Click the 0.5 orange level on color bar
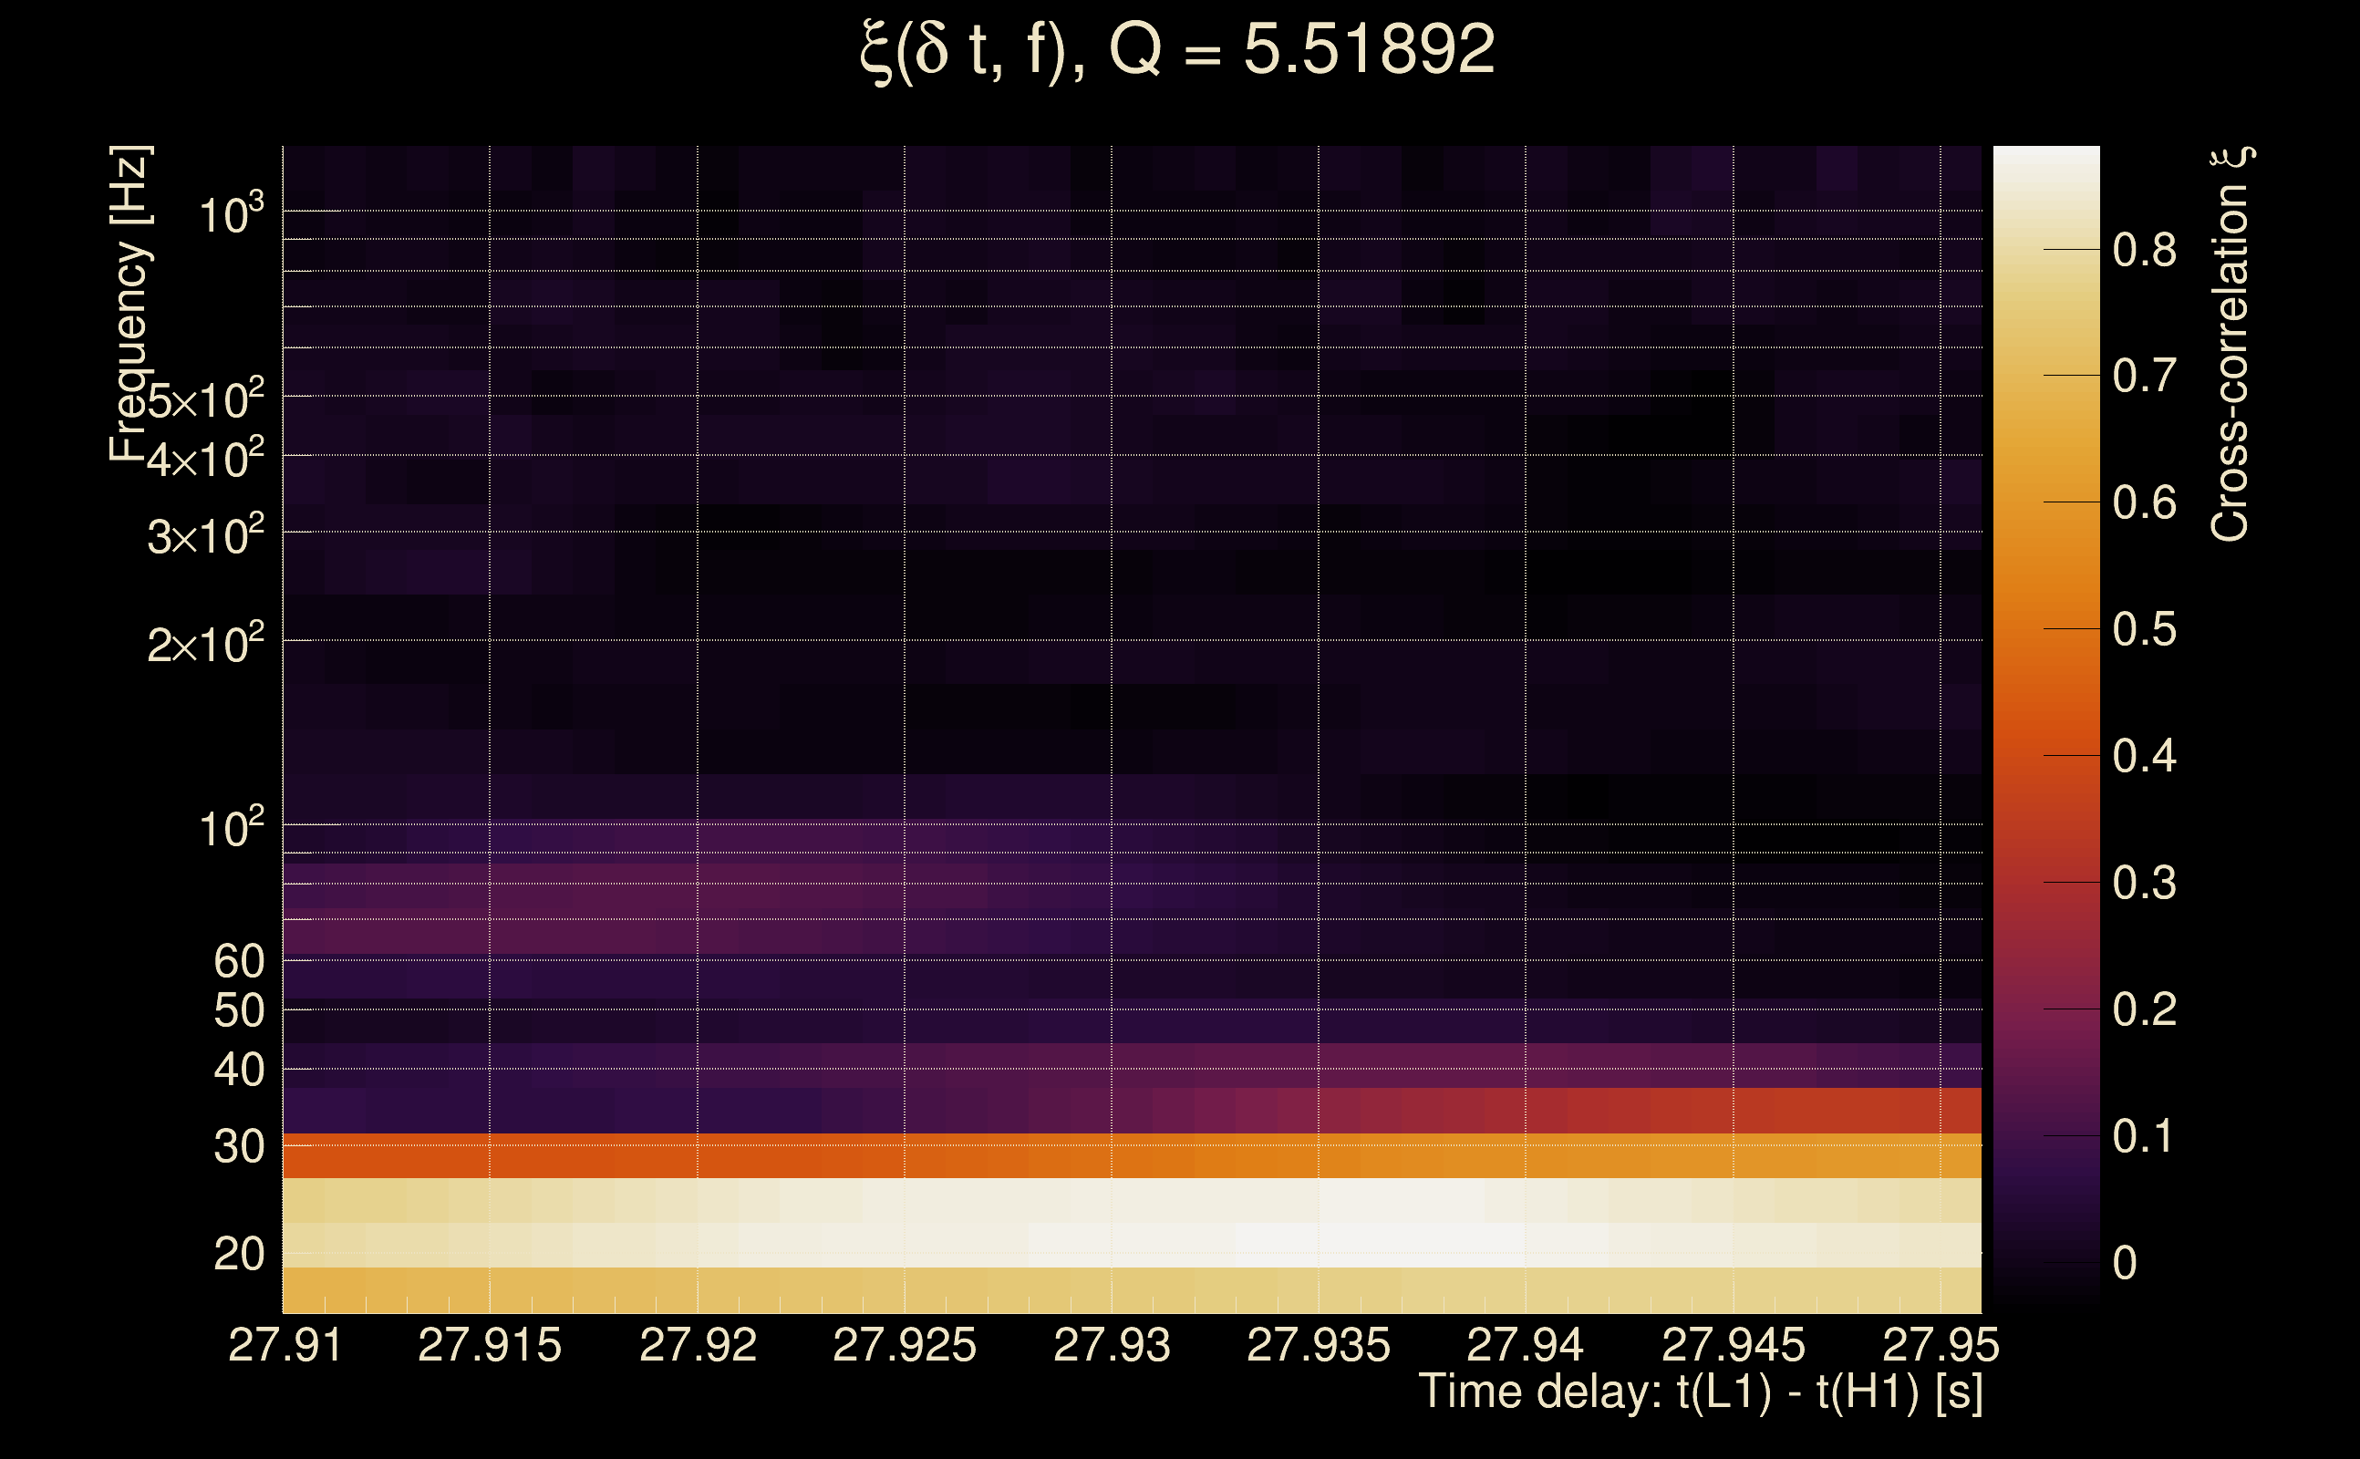 (2144, 630)
